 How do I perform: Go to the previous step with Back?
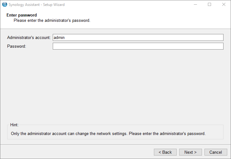(x=165, y=152)
